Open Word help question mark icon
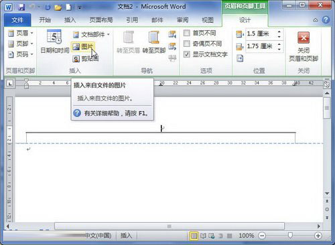Screen dimensions: 335x245 (x=326, y=20)
